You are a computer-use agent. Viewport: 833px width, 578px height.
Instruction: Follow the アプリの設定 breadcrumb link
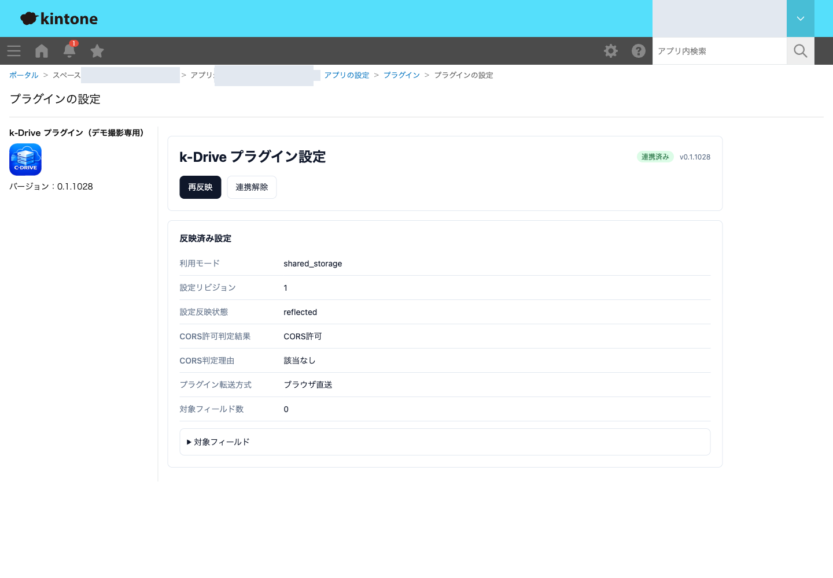pos(347,75)
